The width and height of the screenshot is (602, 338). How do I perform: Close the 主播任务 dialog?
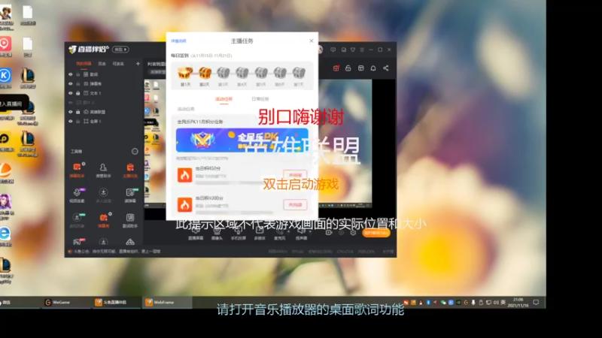[312, 41]
